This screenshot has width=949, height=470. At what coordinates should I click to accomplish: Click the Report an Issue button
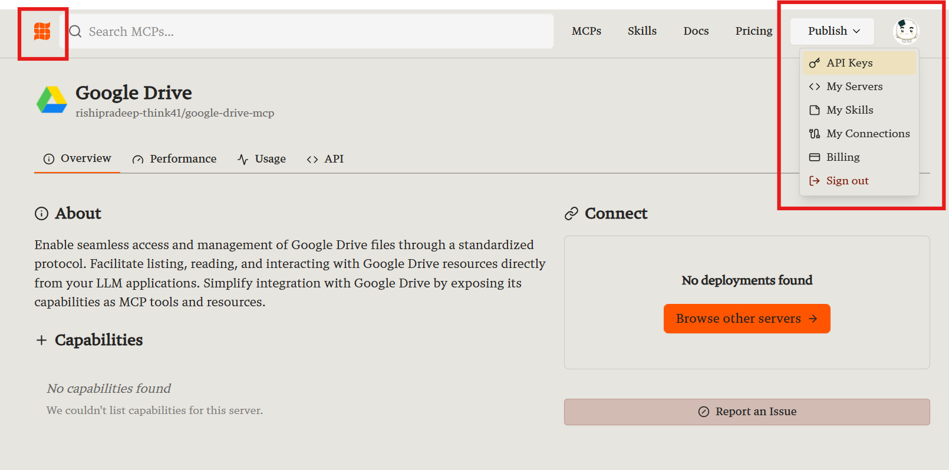[x=747, y=412]
